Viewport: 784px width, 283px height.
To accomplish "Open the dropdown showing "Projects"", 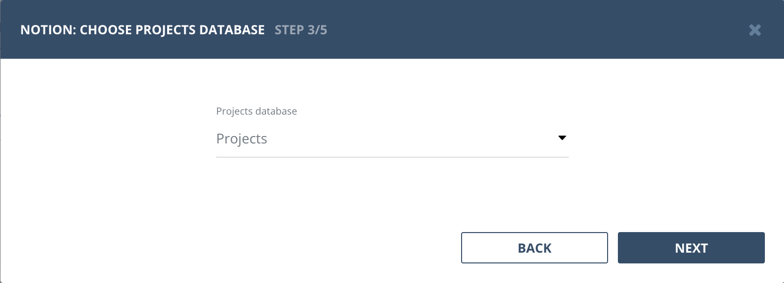I will coord(392,139).
